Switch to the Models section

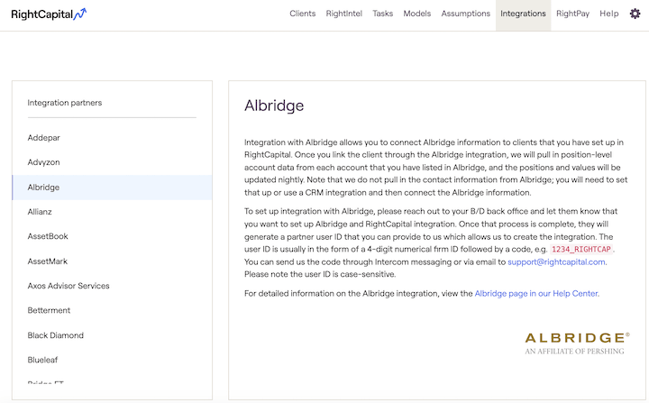[x=416, y=14]
